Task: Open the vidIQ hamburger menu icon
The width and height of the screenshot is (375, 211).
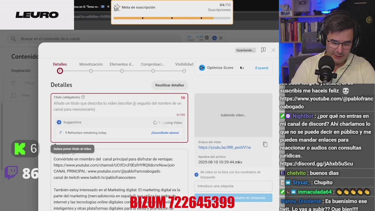Action: pos(221,38)
